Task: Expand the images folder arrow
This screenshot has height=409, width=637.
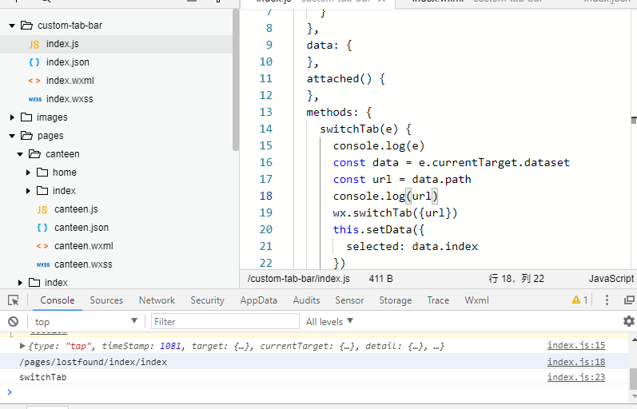Action: tap(12, 117)
